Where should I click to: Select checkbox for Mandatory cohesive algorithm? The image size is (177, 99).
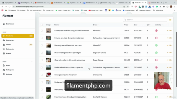42,90
